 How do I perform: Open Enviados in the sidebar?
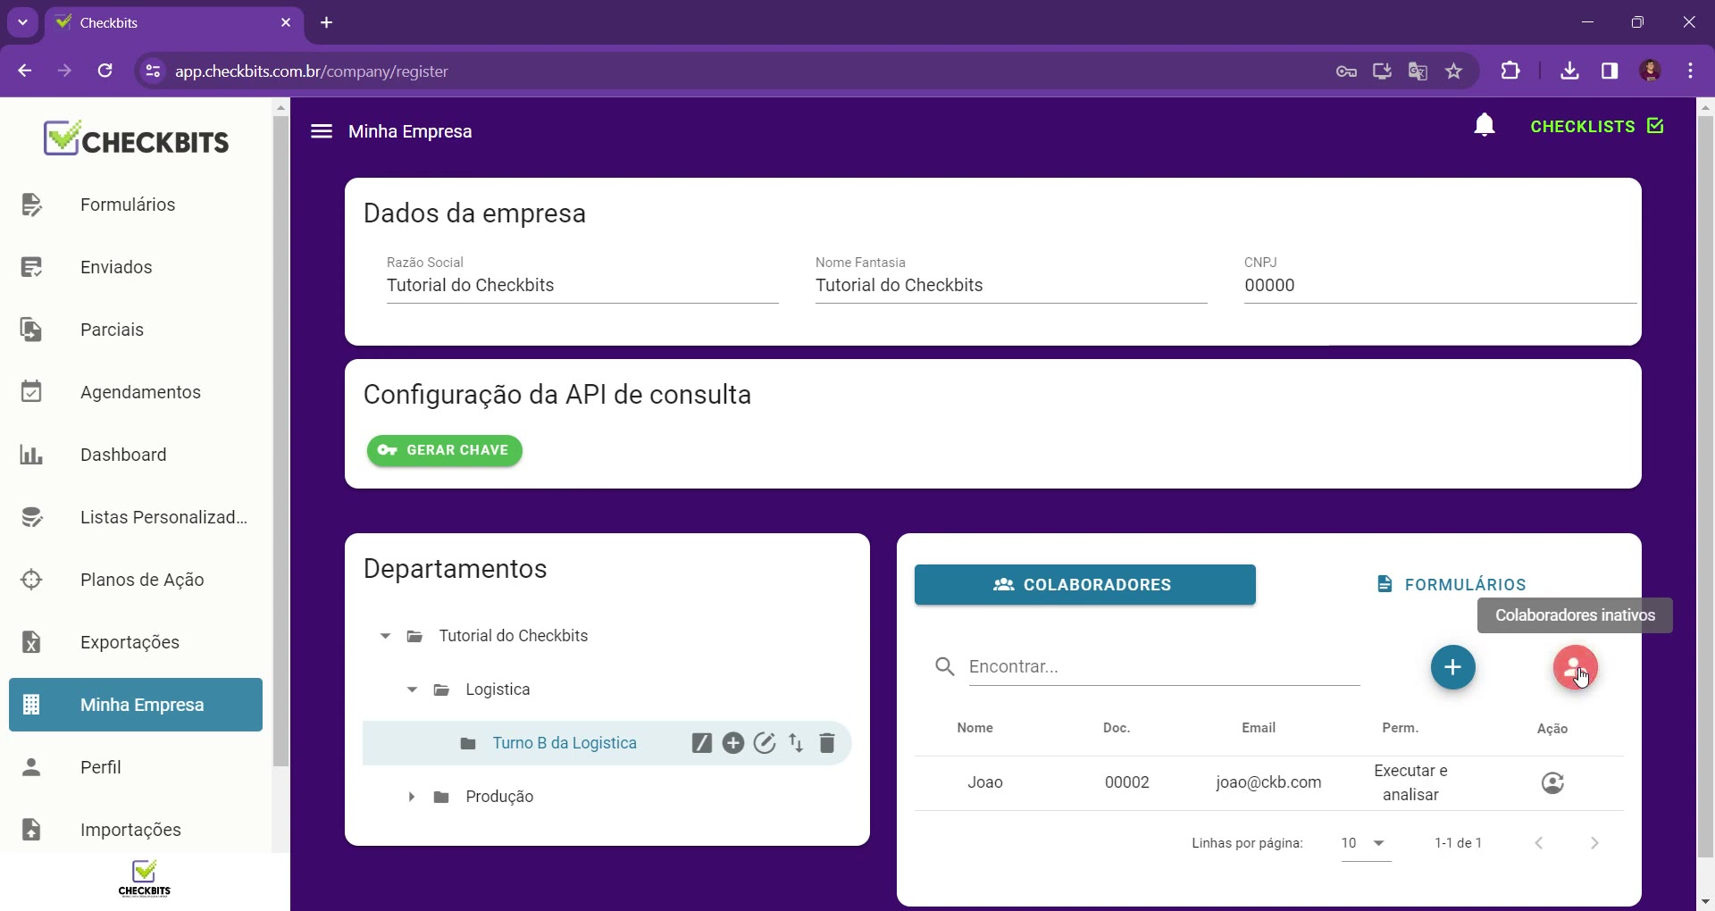pos(136,267)
